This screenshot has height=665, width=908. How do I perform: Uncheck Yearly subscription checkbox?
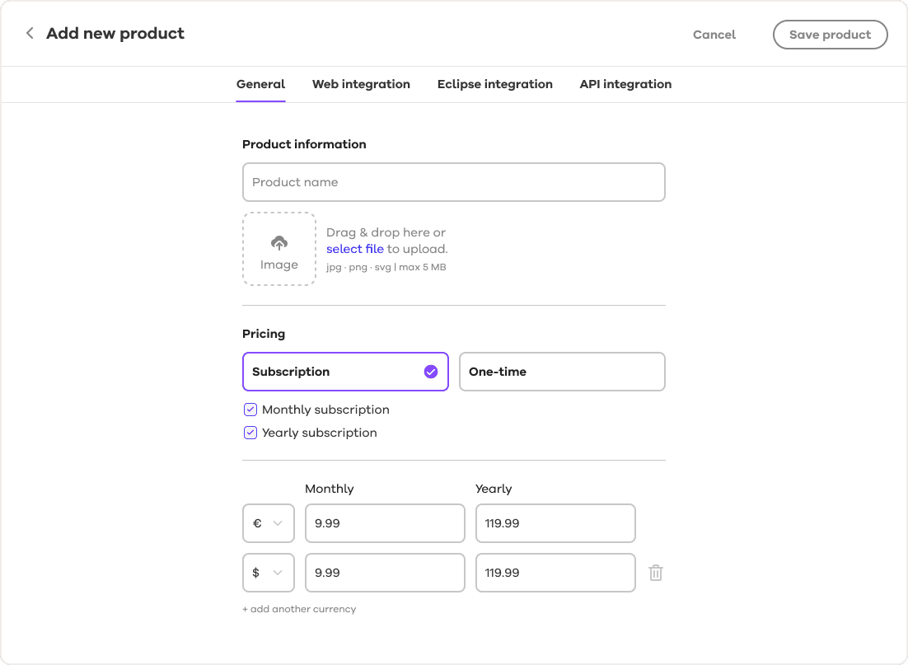point(250,433)
